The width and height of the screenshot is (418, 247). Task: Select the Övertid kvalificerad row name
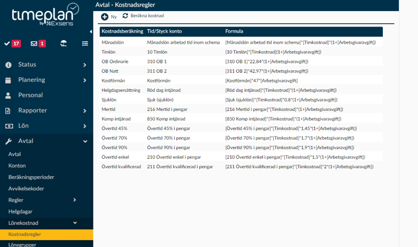[x=121, y=167]
